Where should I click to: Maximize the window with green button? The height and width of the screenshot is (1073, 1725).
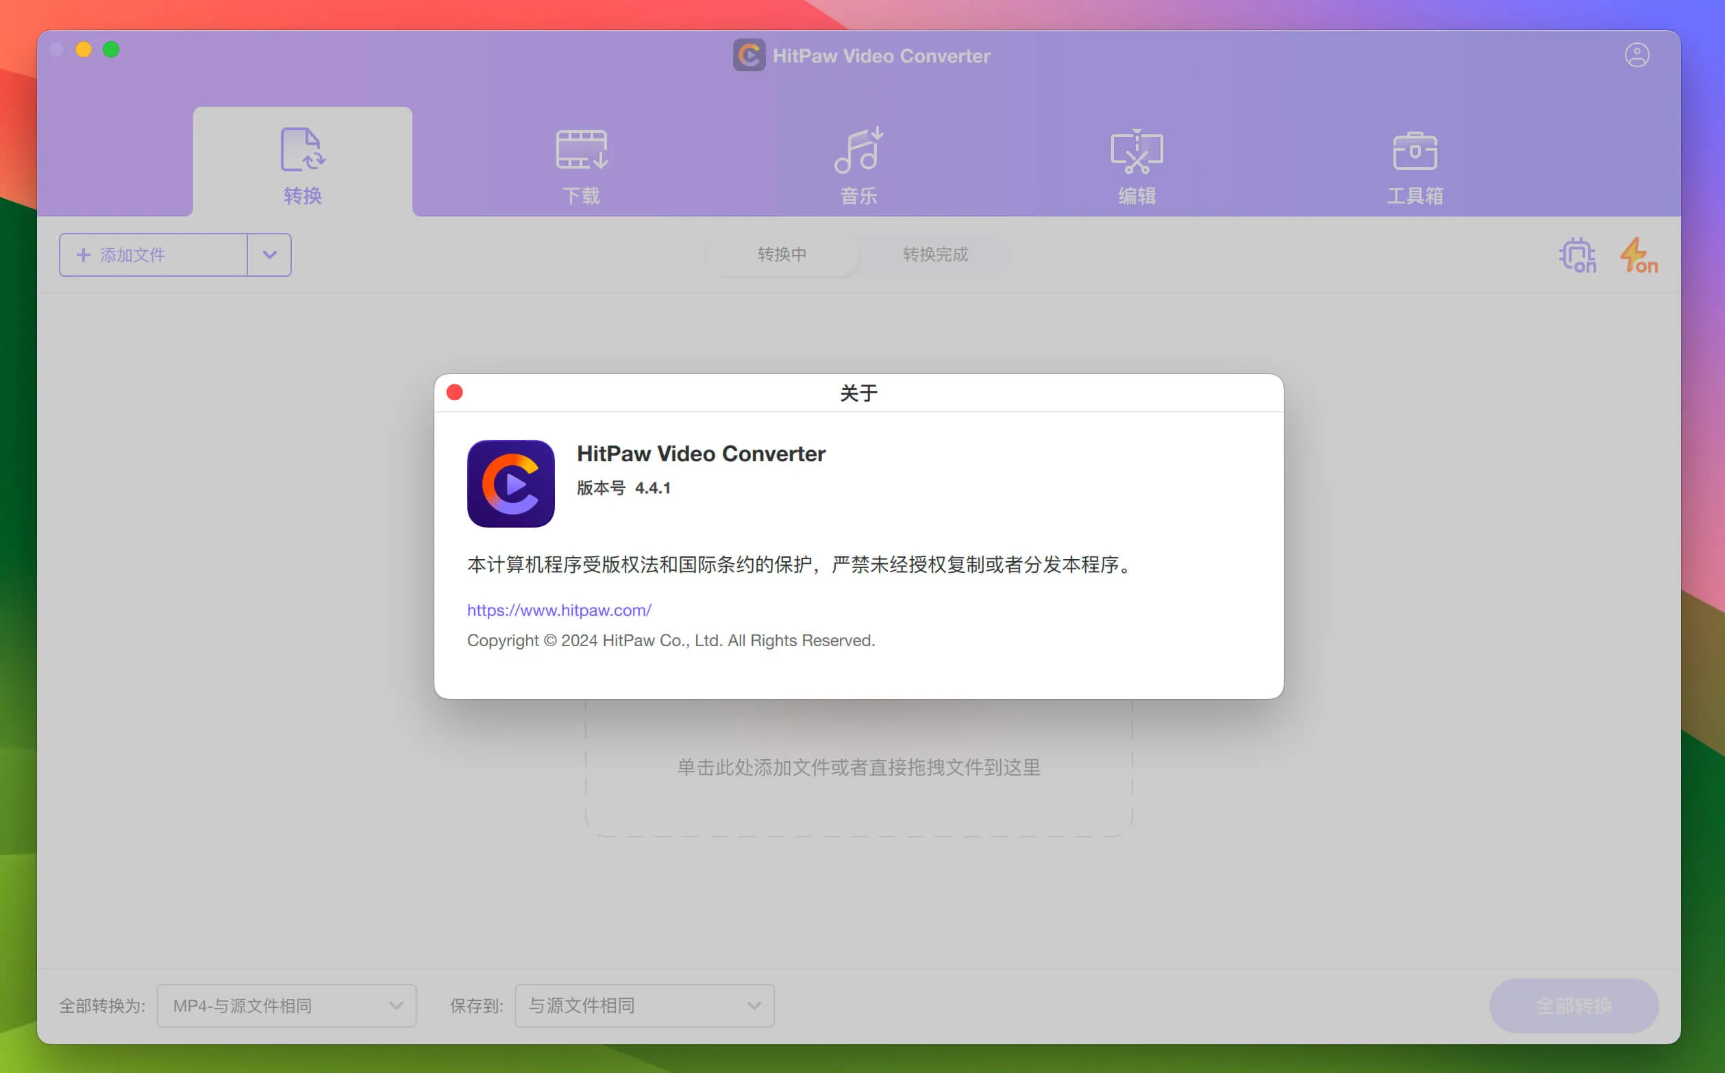(111, 49)
